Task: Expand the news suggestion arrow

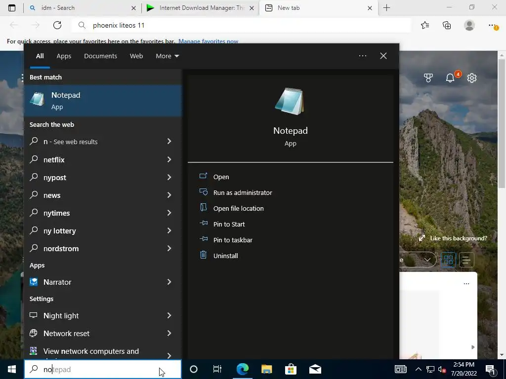Action: tap(169, 194)
